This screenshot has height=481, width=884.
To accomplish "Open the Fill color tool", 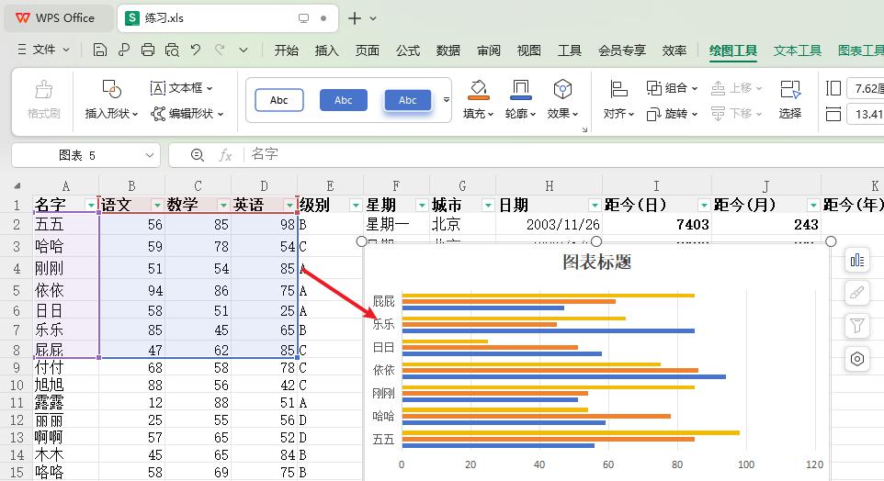I will point(478,100).
